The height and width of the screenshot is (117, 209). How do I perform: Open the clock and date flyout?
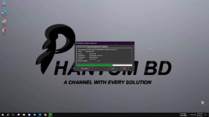200,115
